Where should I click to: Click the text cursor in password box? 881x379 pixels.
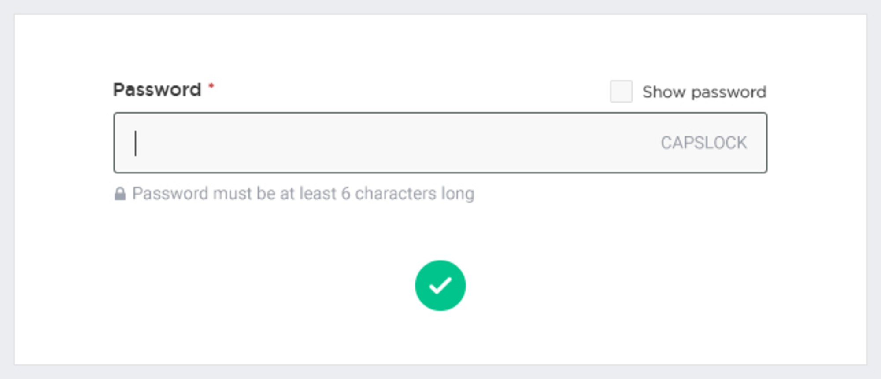click(x=135, y=143)
